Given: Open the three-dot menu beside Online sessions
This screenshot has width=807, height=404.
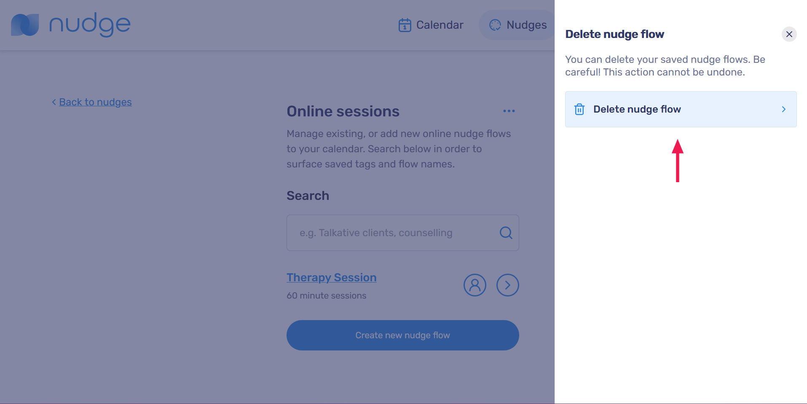Looking at the screenshot, I should [x=509, y=111].
